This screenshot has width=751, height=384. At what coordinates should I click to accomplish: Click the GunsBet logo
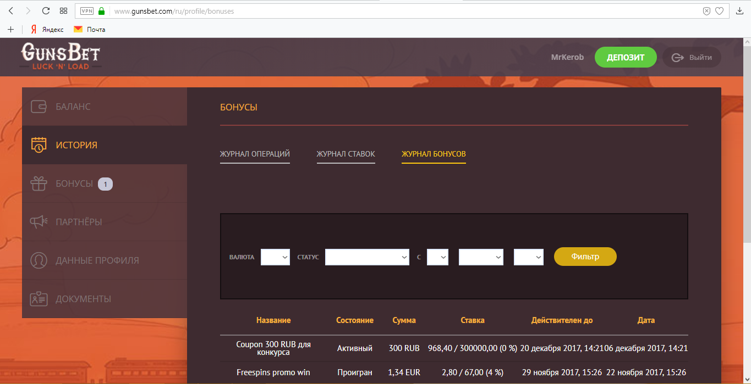tap(61, 57)
